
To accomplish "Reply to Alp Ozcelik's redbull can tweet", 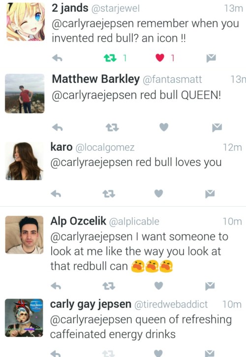I will click(x=56, y=286).
